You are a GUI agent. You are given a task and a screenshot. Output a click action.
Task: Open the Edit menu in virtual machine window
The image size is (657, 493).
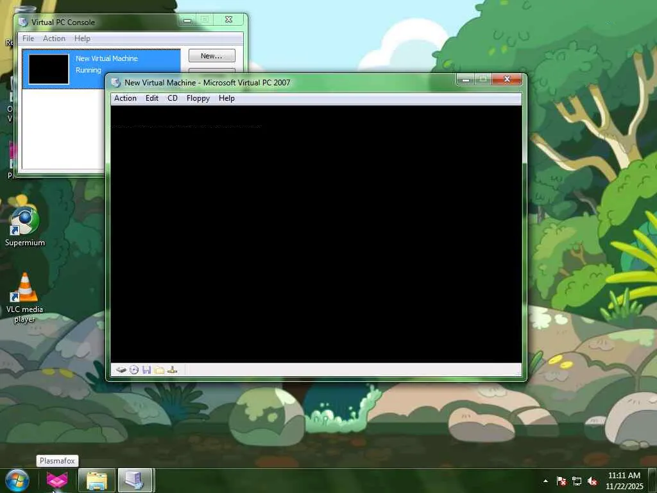(151, 98)
